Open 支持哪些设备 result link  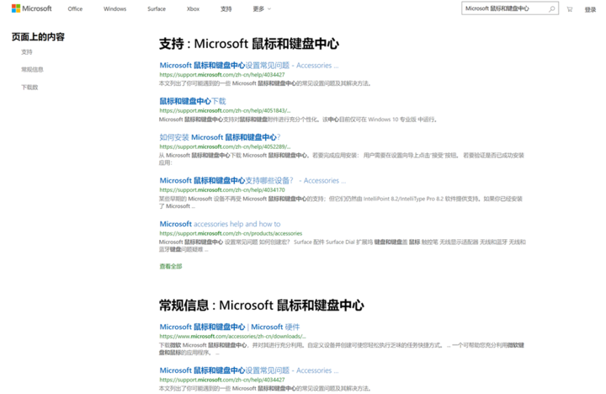tap(252, 180)
